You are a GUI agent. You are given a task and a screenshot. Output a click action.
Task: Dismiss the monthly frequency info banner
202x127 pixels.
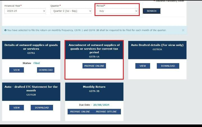[183, 30]
